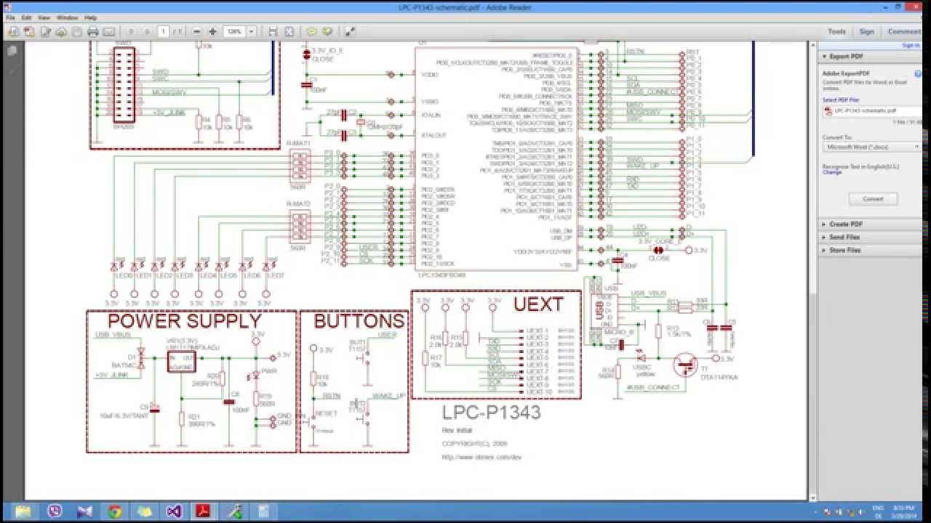Zoom out with the minus button

point(196,32)
